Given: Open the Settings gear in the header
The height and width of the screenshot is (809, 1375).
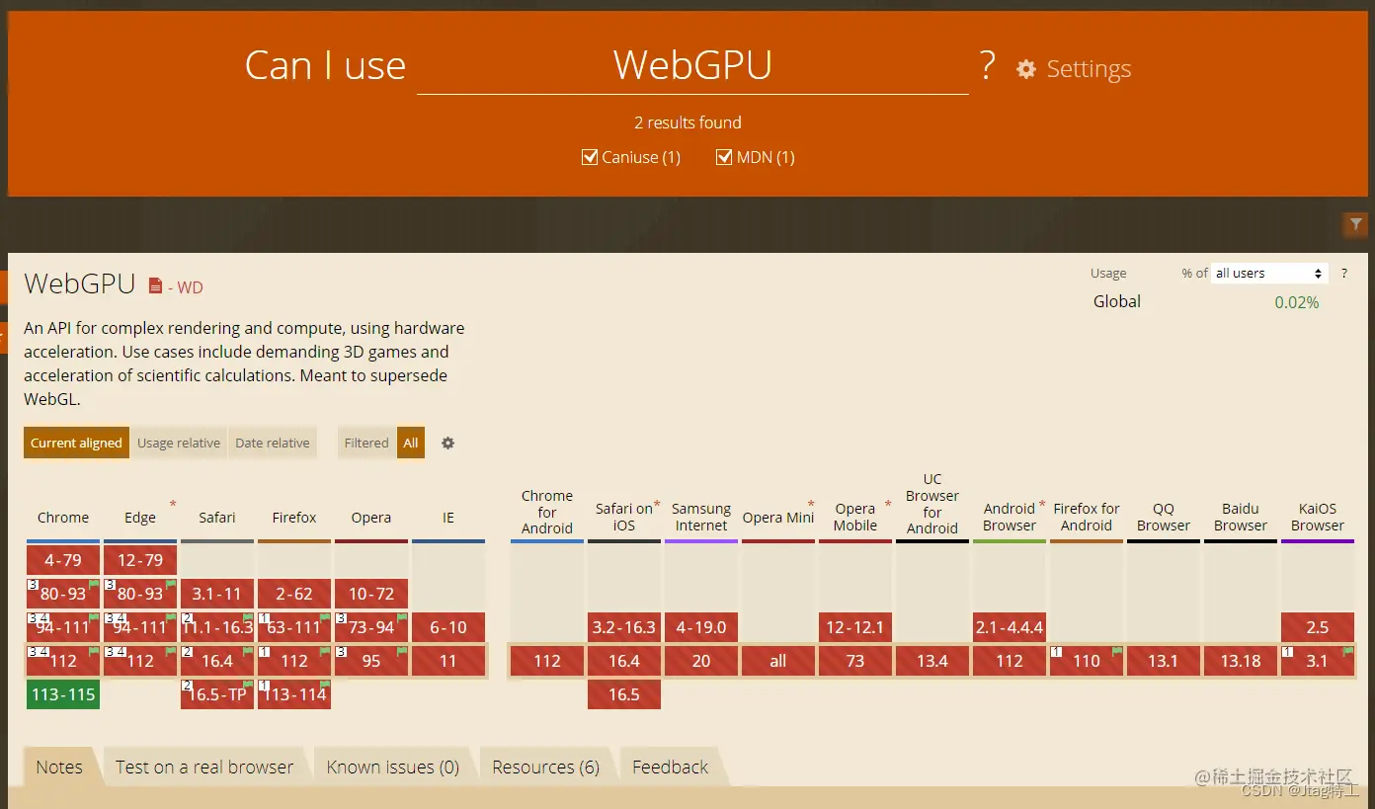Looking at the screenshot, I should click(x=1026, y=68).
